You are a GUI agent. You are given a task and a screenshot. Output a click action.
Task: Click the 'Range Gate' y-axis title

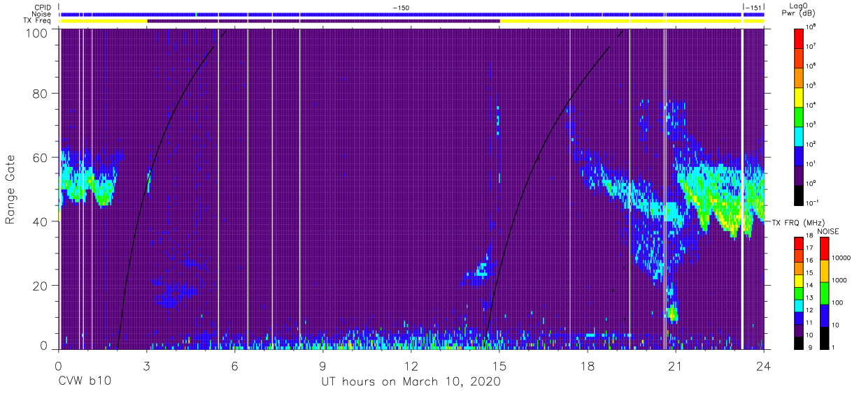coord(10,189)
